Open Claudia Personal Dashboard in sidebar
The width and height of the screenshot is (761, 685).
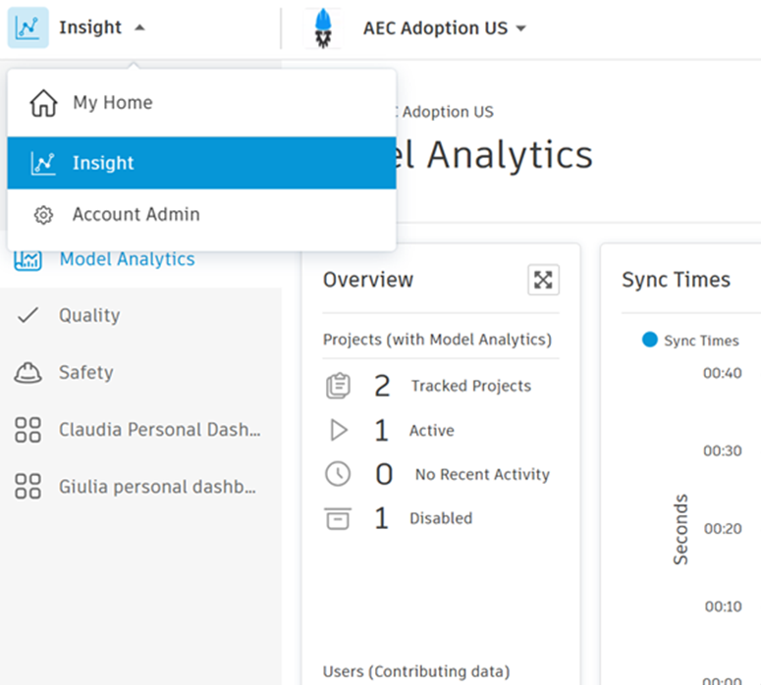159,429
